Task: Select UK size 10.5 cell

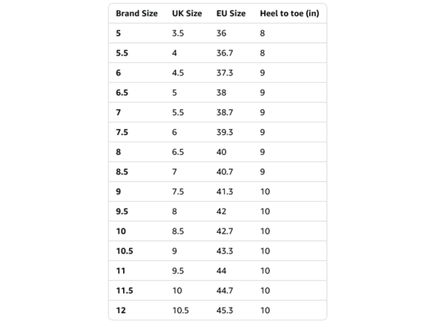Action: (180, 310)
